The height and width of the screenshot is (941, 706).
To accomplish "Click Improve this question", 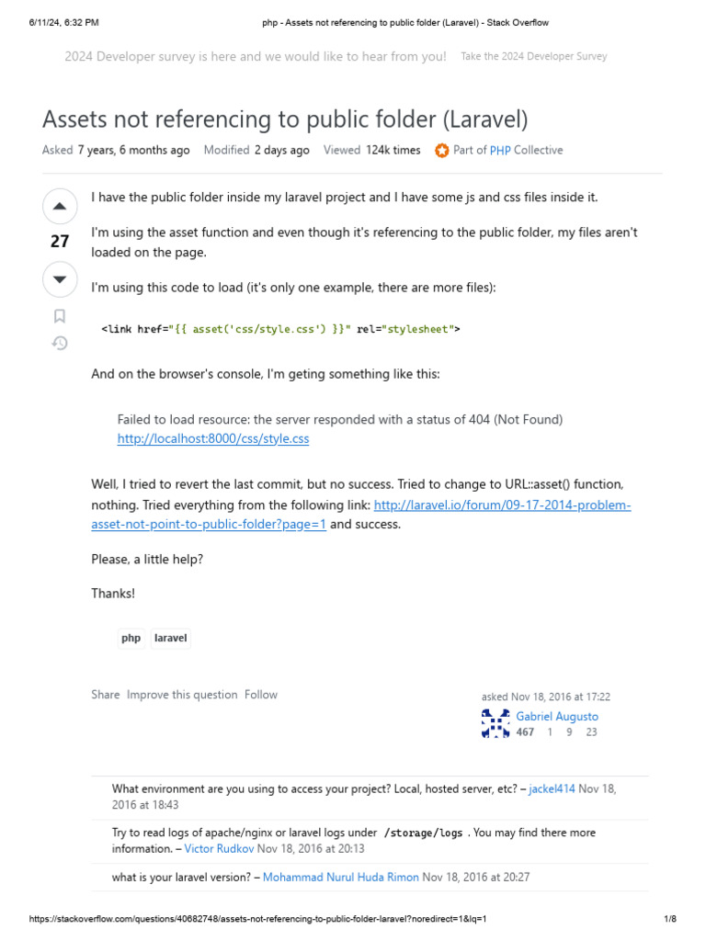I will click(182, 695).
